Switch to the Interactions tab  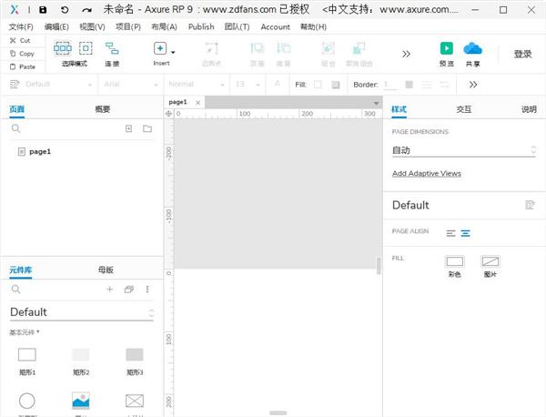click(463, 109)
